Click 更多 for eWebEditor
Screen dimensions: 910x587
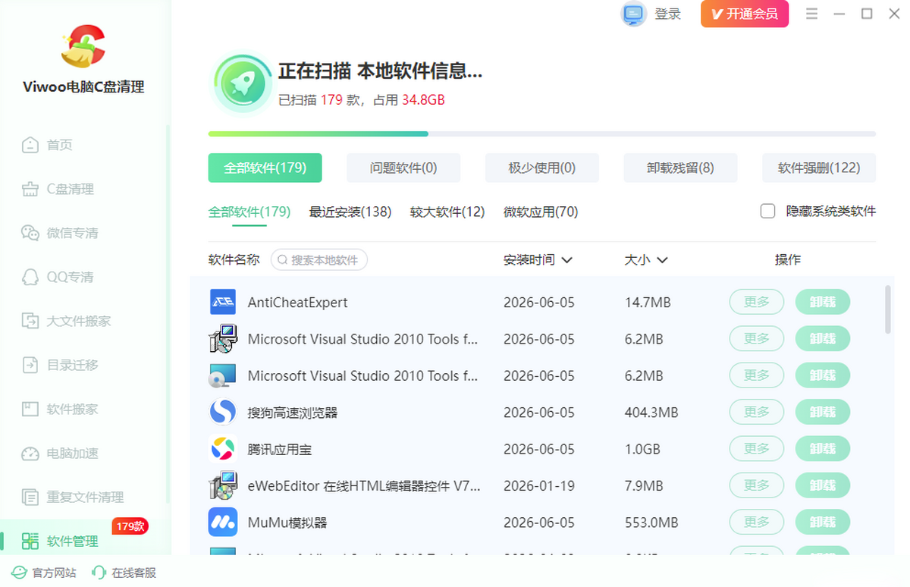coord(757,485)
